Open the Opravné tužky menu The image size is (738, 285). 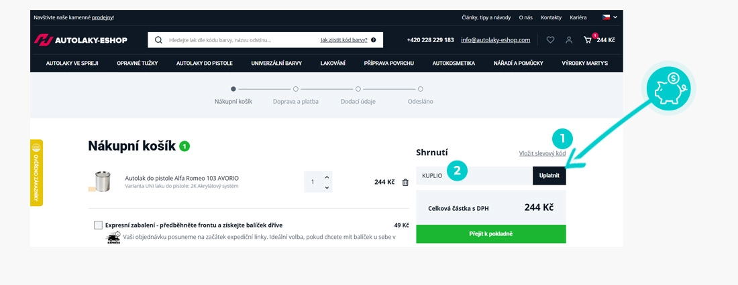point(138,64)
